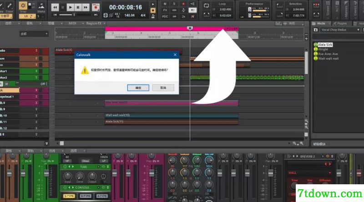Toggle the Loop on/off icon
The width and height of the screenshot is (364, 202).
tap(207, 5)
